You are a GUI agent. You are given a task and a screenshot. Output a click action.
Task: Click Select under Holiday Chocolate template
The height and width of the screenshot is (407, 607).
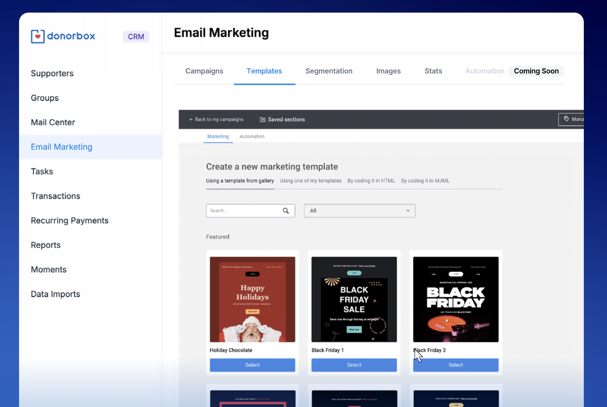click(x=252, y=365)
